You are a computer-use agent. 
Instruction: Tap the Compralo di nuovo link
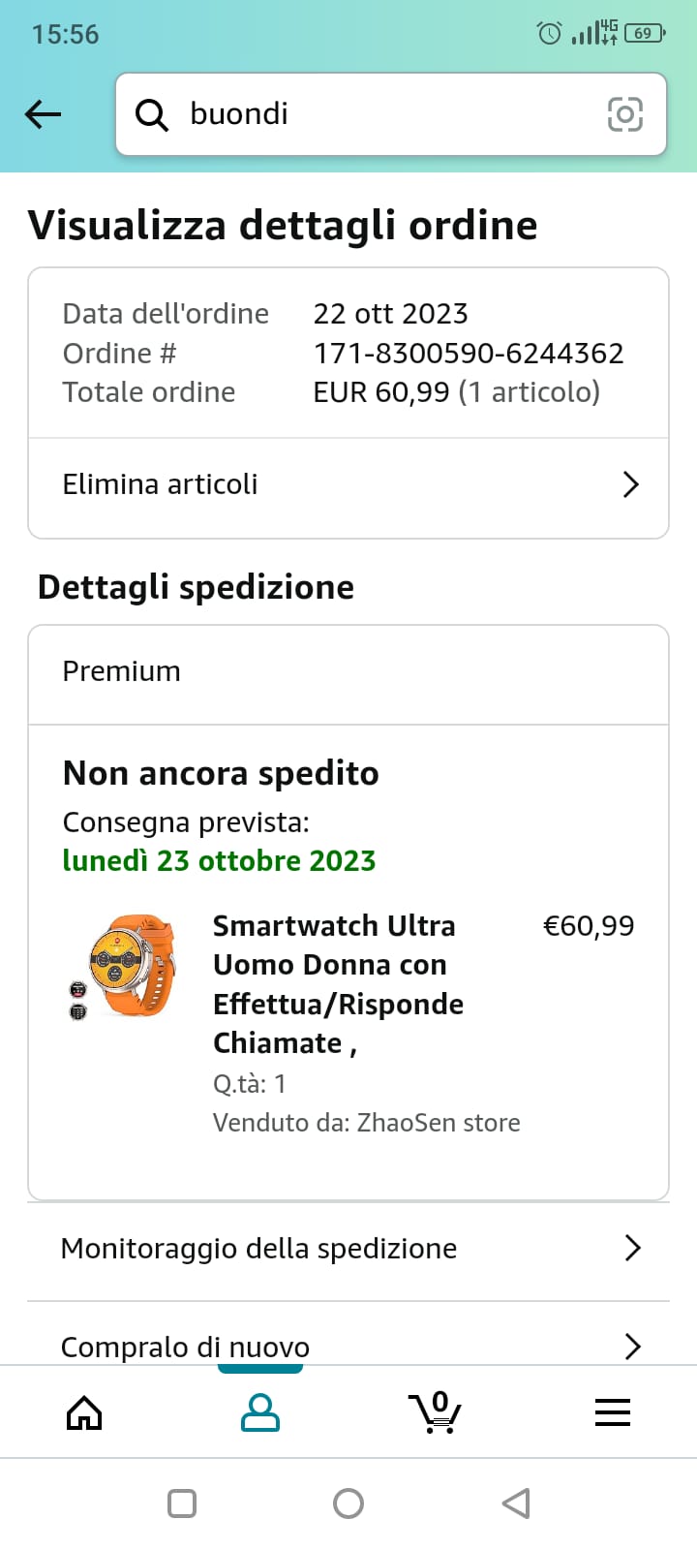click(x=185, y=1347)
